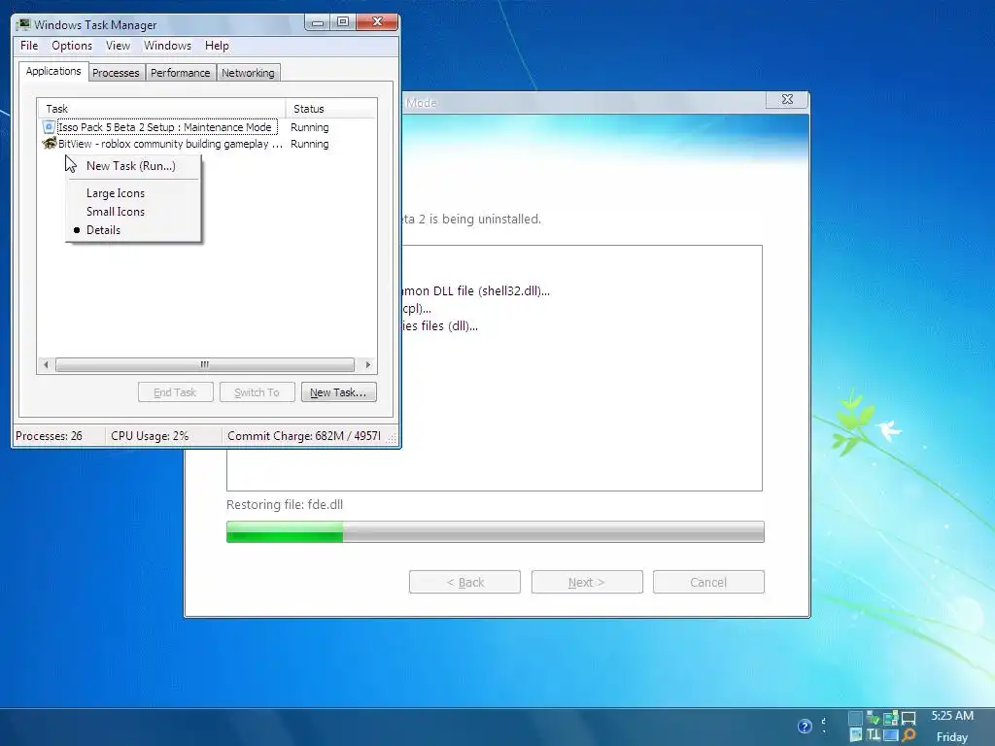Click the colorful tiled windows tray icon
The image size is (995, 746).
891,718
